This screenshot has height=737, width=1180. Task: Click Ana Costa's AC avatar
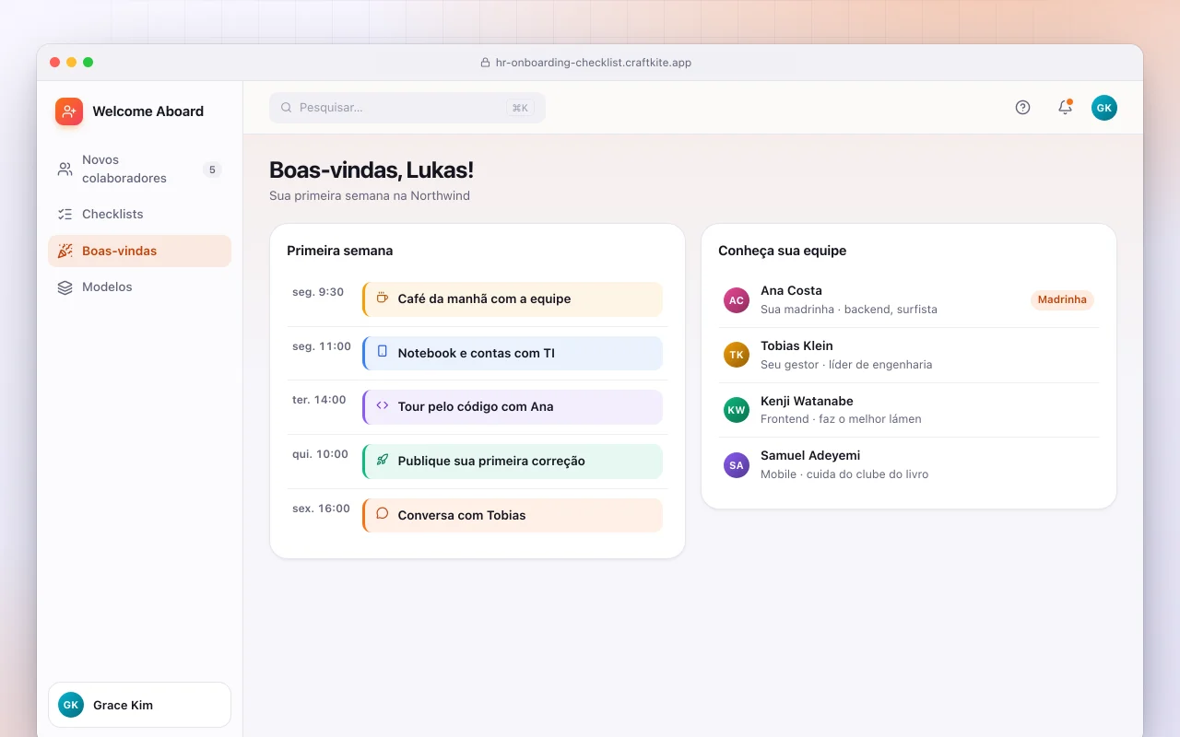pyautogui.click(x=737, y=300)
